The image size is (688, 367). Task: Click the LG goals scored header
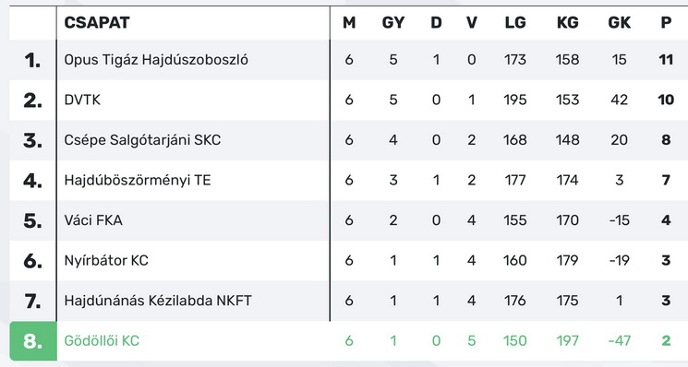(x=515, y=23)
